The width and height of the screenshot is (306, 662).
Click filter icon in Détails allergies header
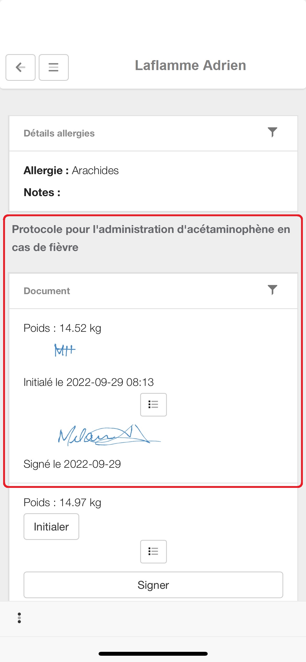[272, 132]
